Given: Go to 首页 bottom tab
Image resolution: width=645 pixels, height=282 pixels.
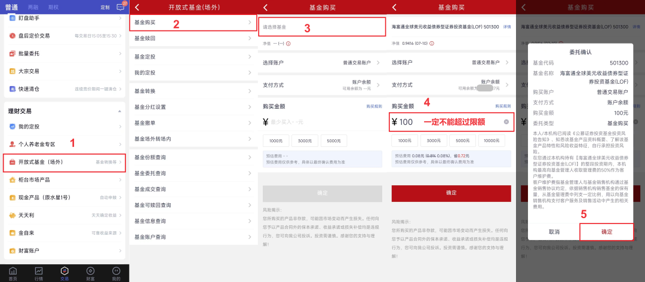Looking at the screenshot, I should tap(13, 273).
